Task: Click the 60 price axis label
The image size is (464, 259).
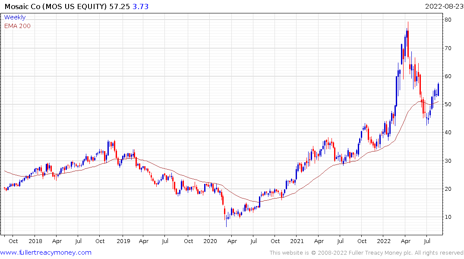Action: 448,76
